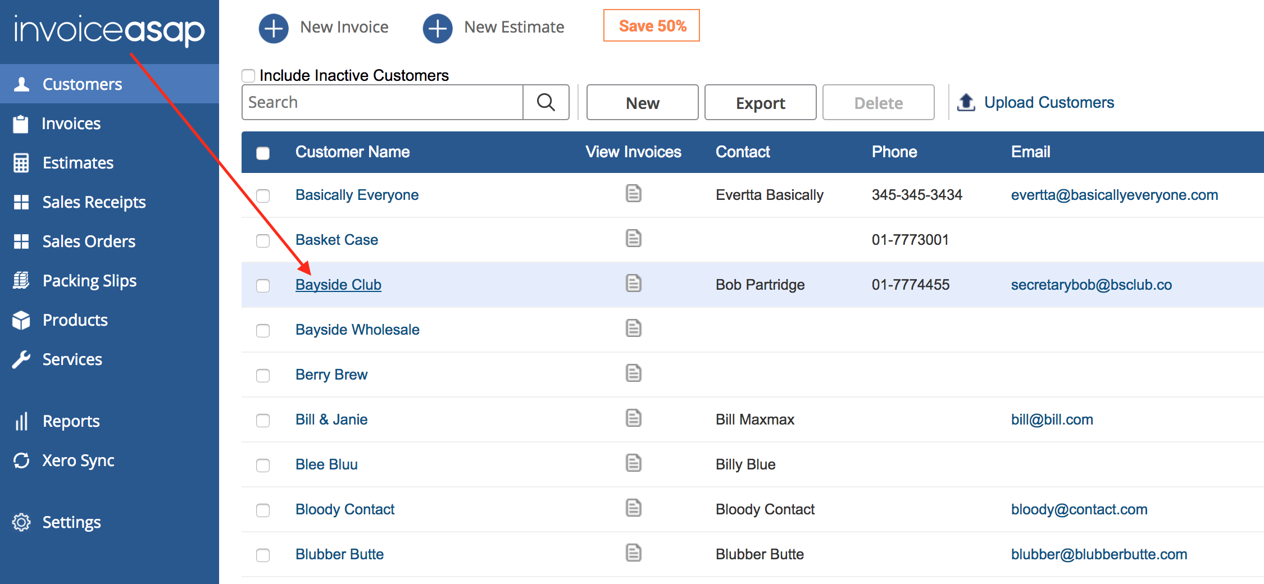Screen dimensions: 1264x584
Task: Toggle Include Inactive Customers checkbox
Action: 248,75
